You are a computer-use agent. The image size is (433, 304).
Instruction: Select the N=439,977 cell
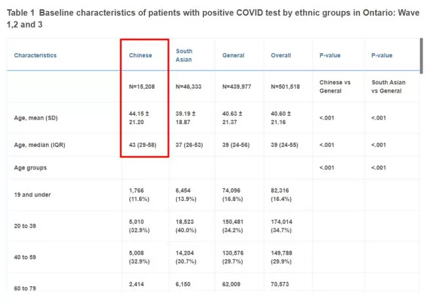coord(237,87)
